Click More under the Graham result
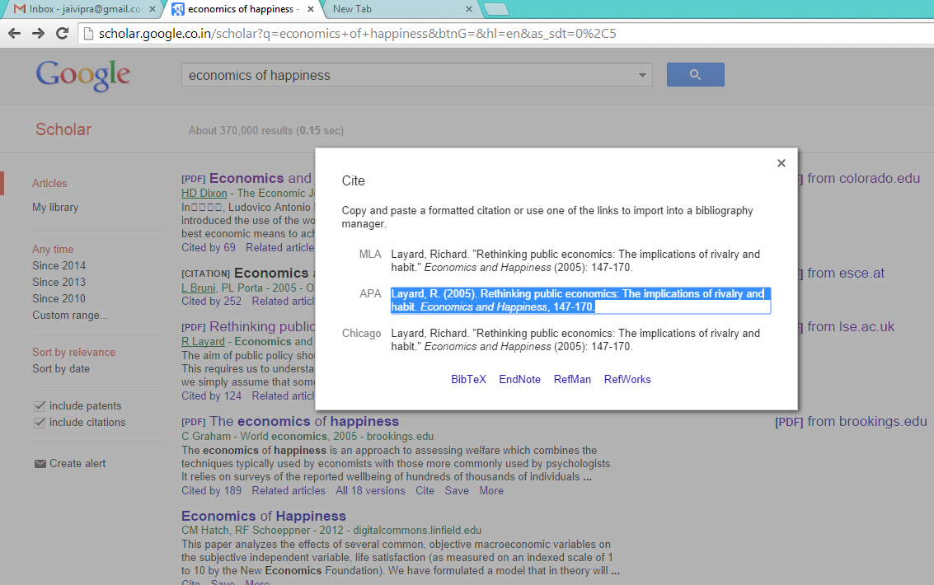This screenshot has height=585, width=934. [x=491, y=491]
